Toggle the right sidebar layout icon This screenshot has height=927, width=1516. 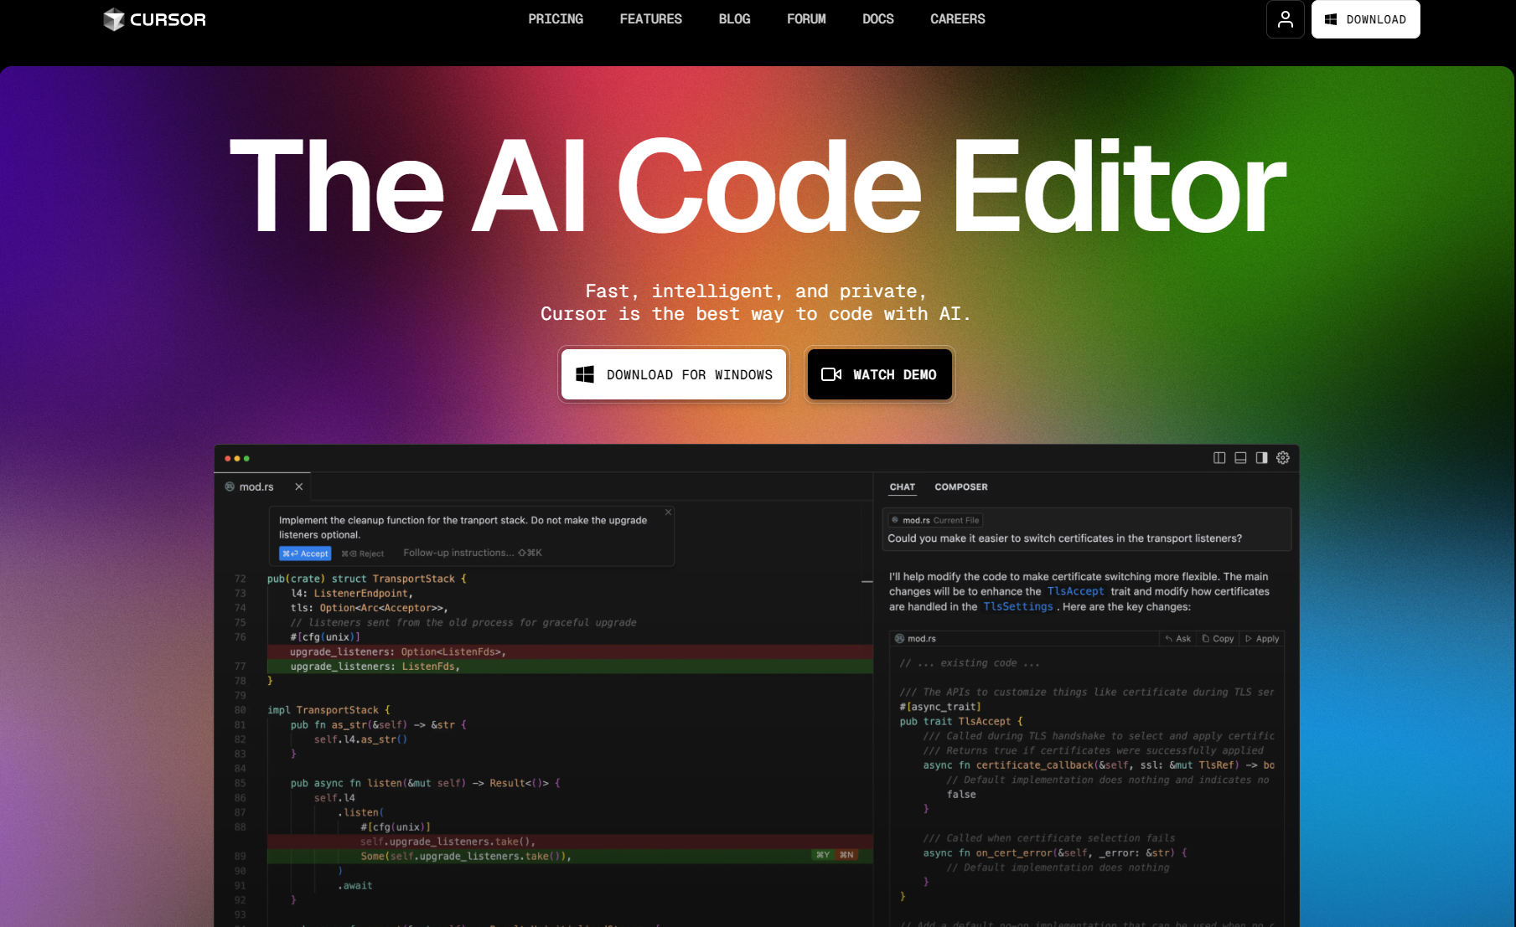coord(1261,458)
